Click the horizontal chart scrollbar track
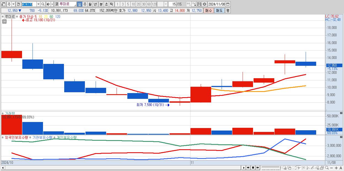 click(x=123, y=168)
